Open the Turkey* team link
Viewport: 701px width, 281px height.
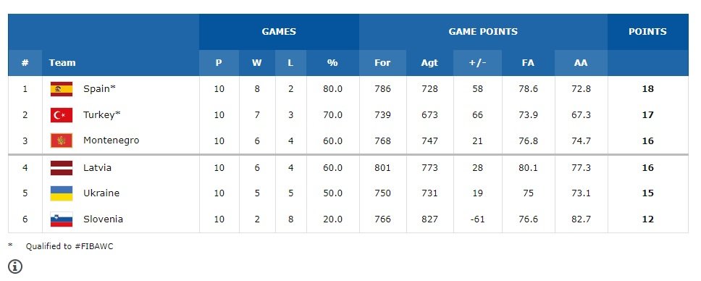102,114
